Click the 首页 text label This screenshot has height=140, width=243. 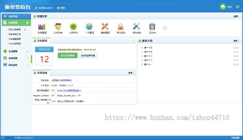coord(230,7)
